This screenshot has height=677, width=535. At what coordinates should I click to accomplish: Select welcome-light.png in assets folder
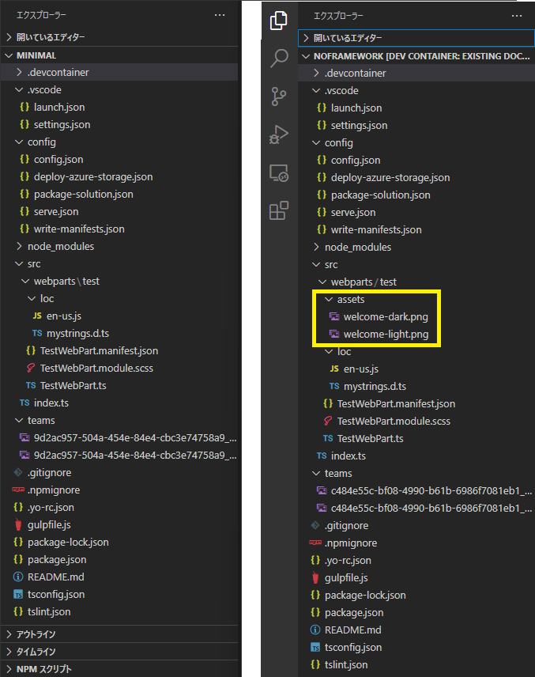[x=386, y=335]
